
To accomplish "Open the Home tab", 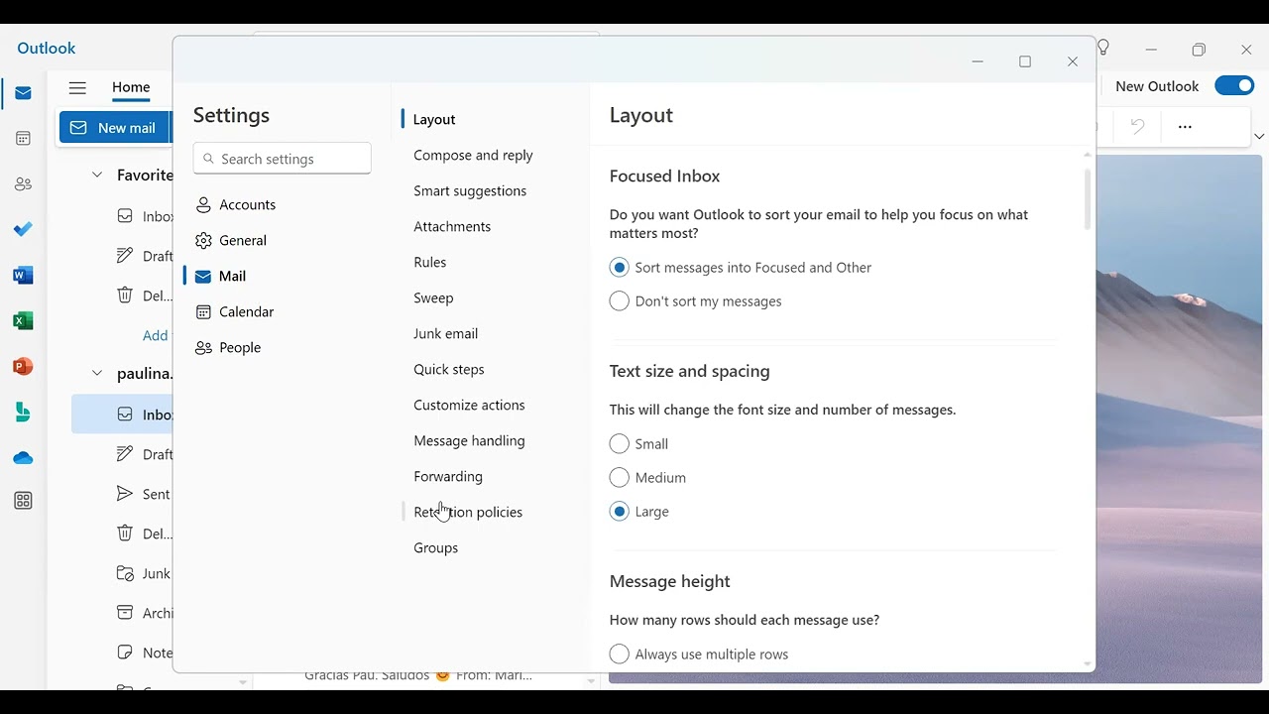I will (x=131, y=87).
